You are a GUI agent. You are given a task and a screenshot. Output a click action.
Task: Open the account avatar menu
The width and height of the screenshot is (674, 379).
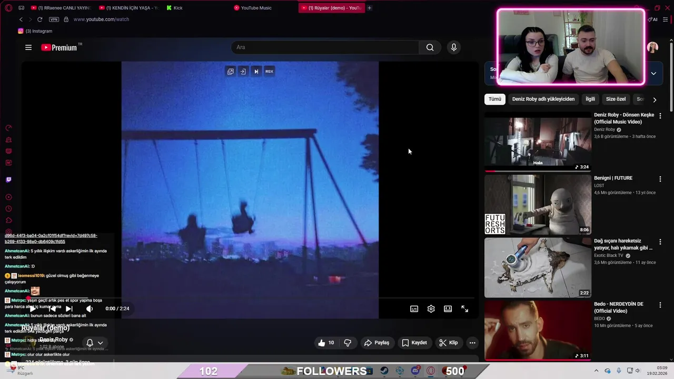[652, 47]
